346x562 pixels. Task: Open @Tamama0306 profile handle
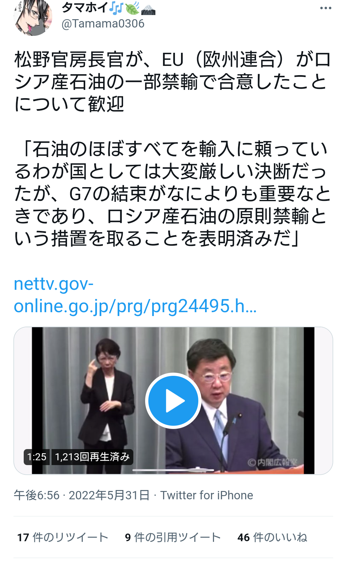pos(103,24)
